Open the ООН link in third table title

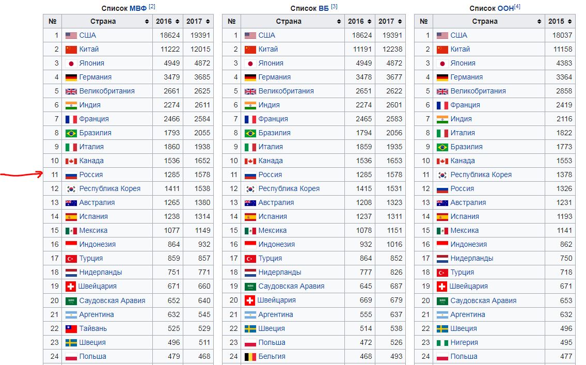(505, 8)
